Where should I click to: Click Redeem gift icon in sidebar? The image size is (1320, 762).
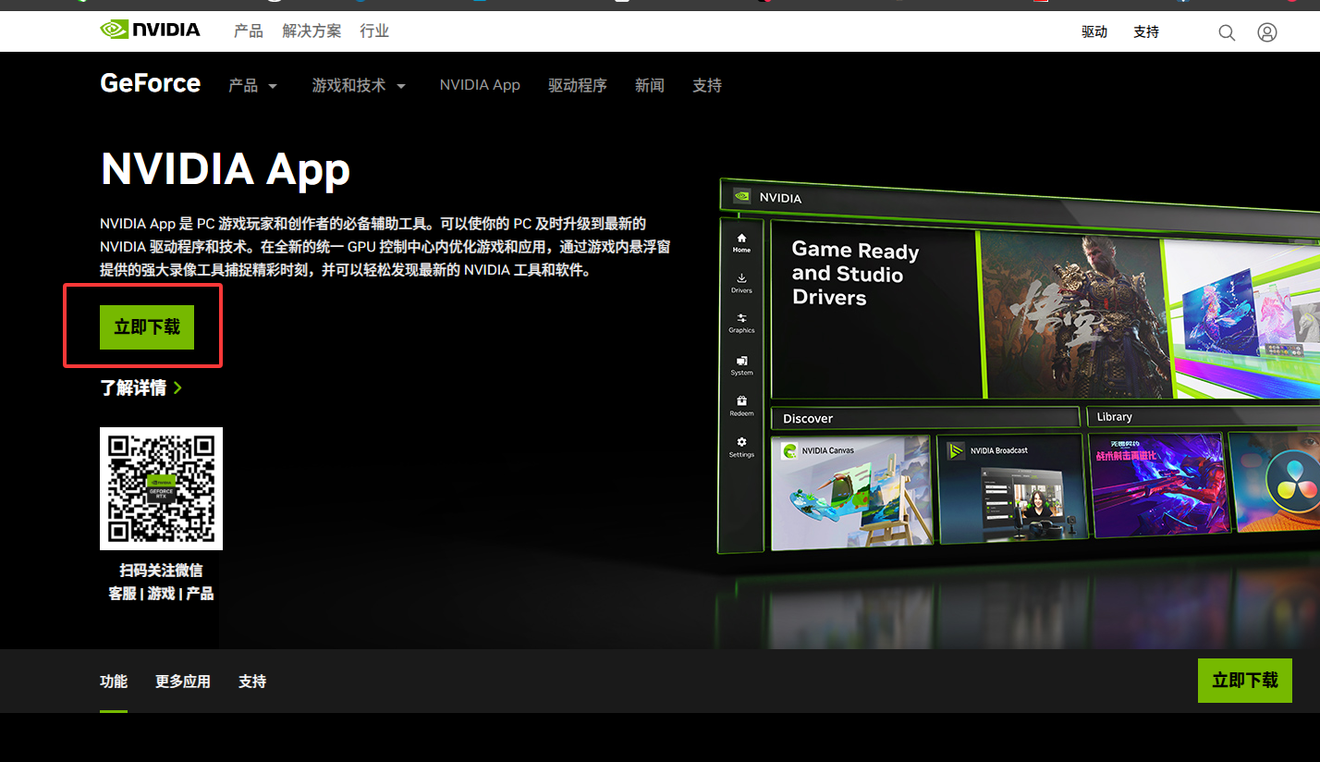tap(741, 405)
